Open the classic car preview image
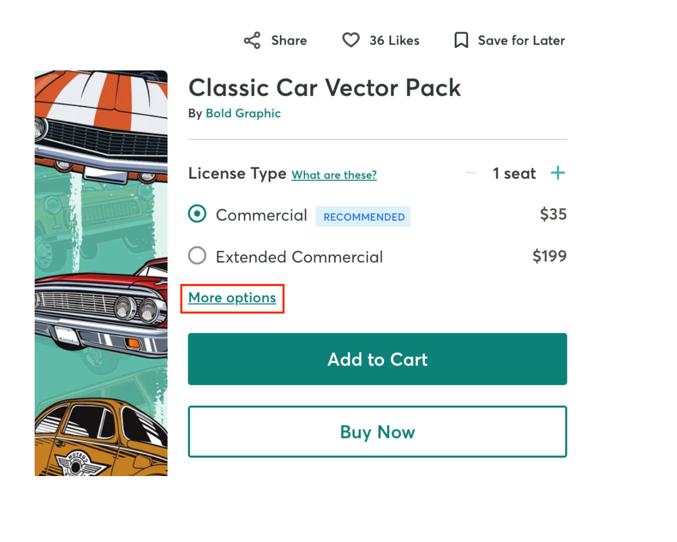This screenshot has width=677, height=542. point(101,273)
